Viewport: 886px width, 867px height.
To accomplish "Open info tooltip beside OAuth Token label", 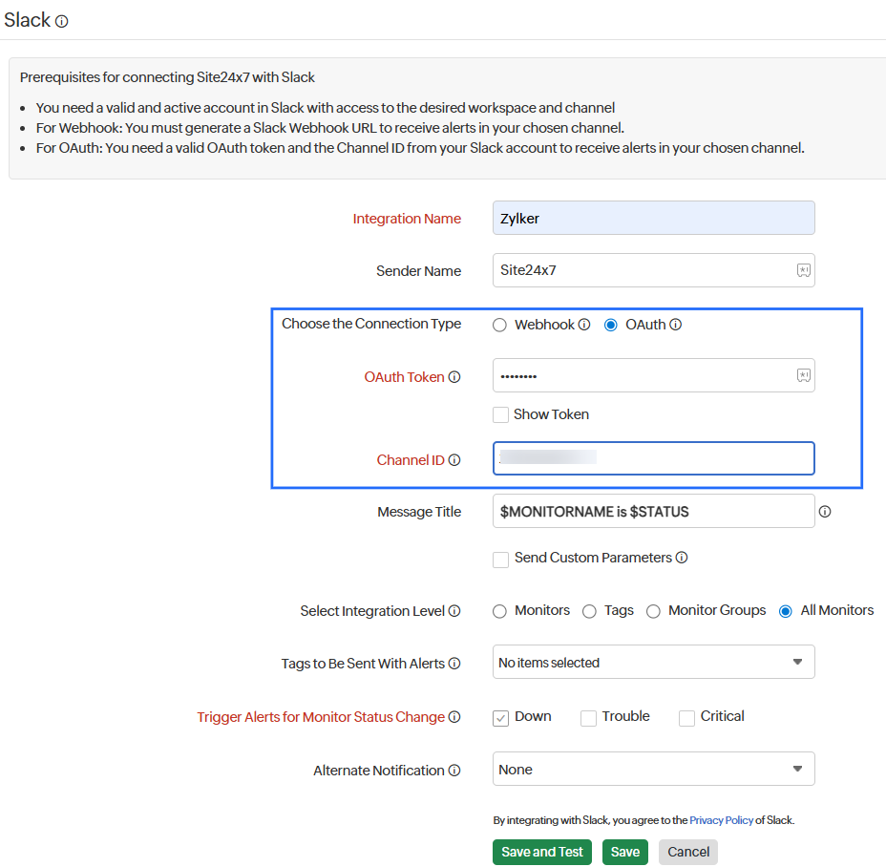I will (x=454, y=376).
